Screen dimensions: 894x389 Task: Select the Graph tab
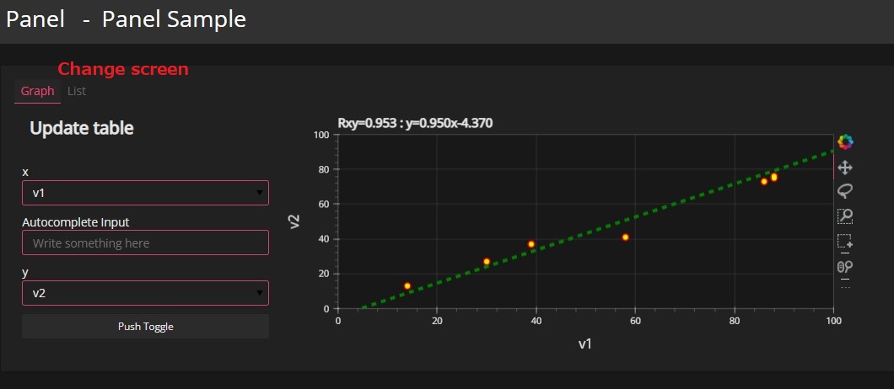pyautogui.click(x=37, y=91)
